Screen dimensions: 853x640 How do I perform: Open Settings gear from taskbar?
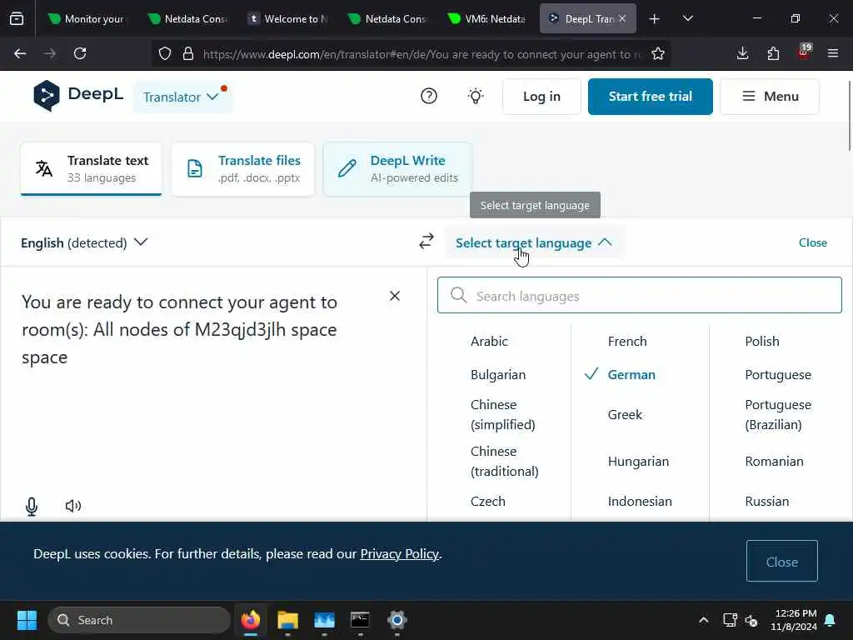click(x=397, y=620)
